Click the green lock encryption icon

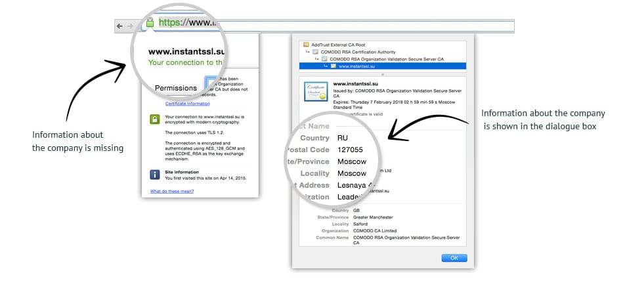pos(155,119)
